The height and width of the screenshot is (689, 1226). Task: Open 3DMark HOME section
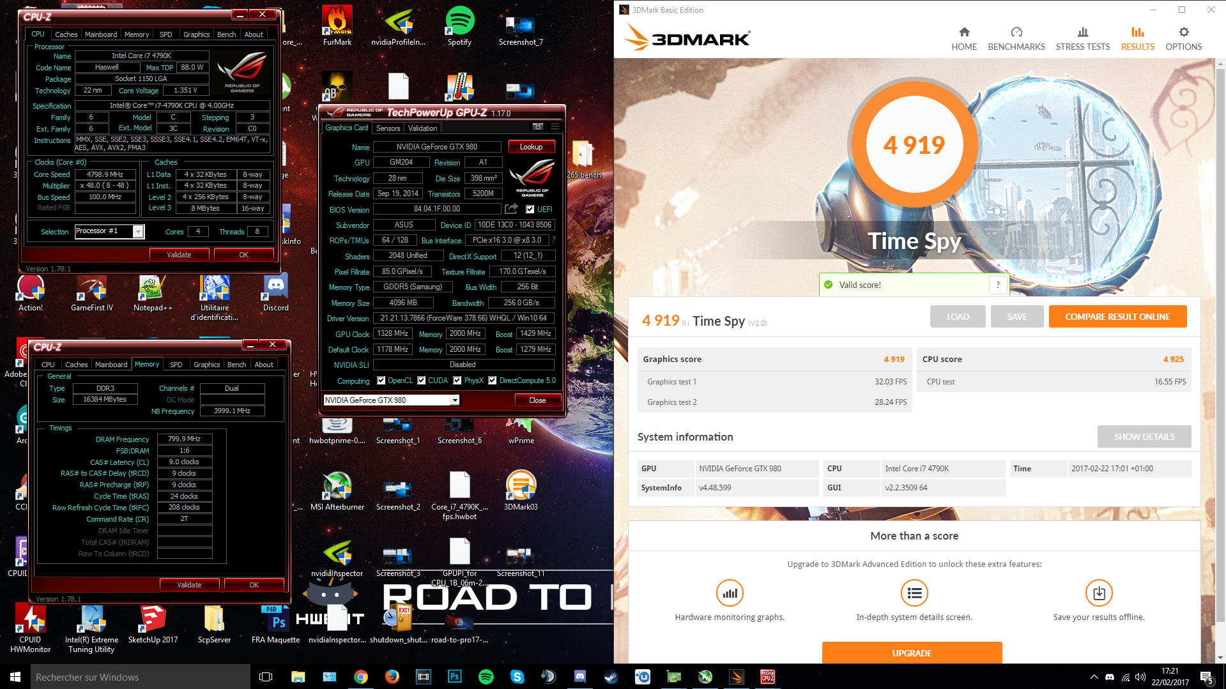pos(964,39)
